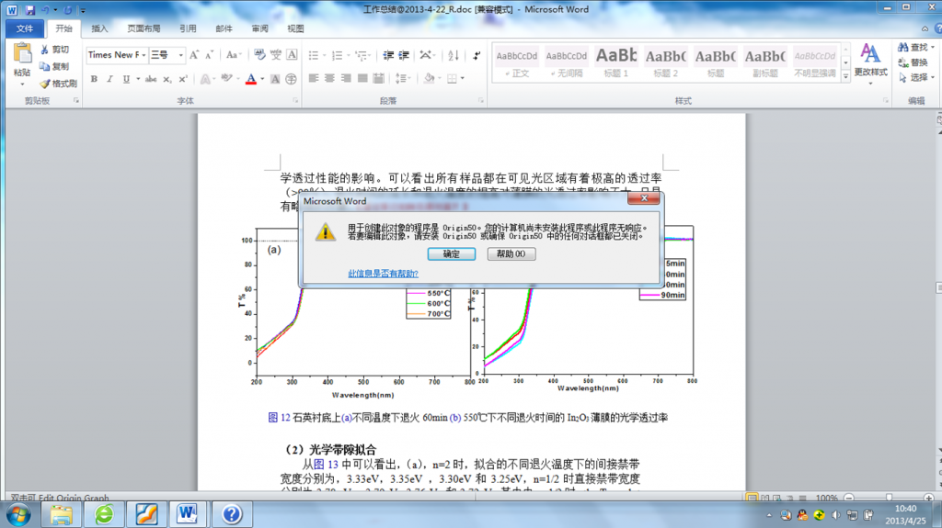Apply red font color button

(x=251, y=79)
